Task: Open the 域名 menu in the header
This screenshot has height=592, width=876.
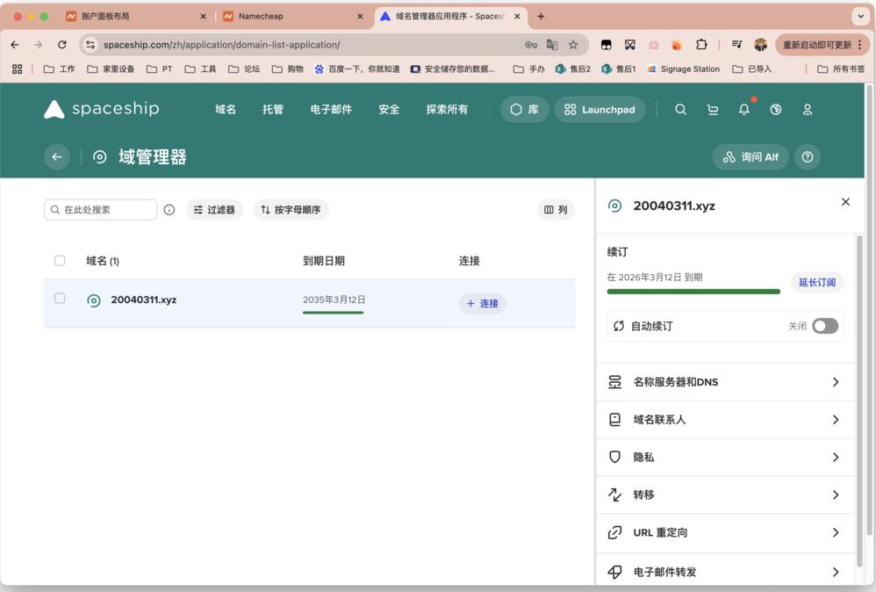Action: [226, 110]
